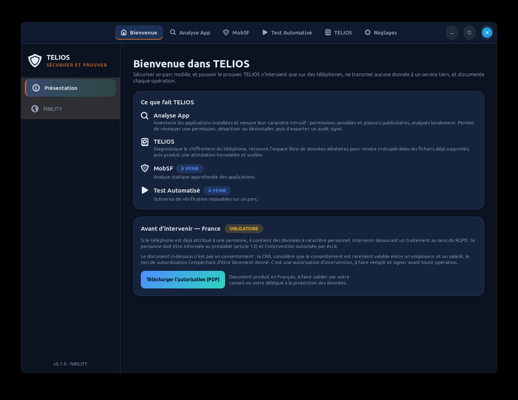518x400 pixels.
Task: Click the info icon beside Présentation
Action: tap(36, 88)
